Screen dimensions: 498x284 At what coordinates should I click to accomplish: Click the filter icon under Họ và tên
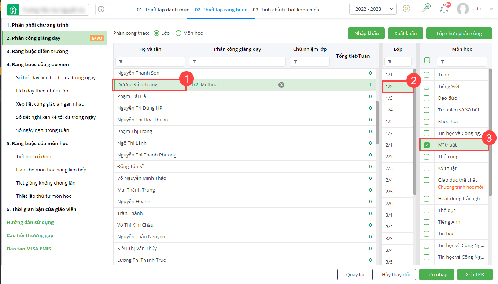click(121, 62)
